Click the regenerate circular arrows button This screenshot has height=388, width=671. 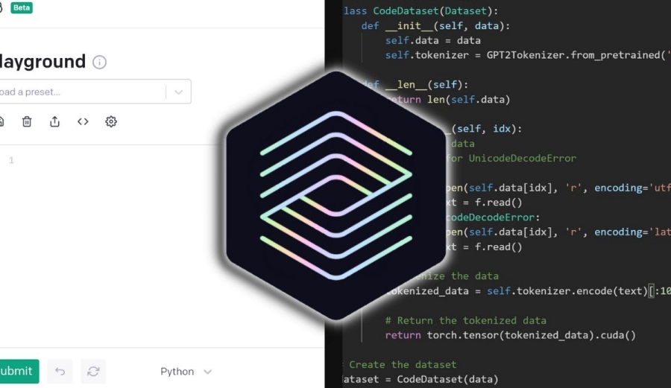click(x=93, y=371)
